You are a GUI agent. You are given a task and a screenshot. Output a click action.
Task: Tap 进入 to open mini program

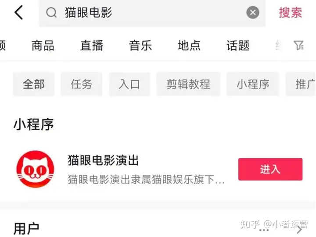(x=270, y=169)
